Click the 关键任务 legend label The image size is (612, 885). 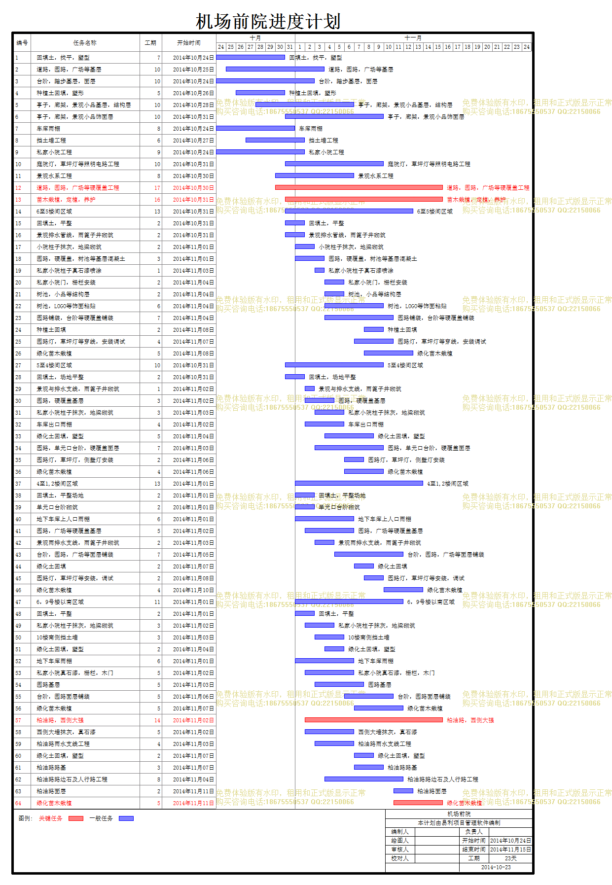point(51,818)
